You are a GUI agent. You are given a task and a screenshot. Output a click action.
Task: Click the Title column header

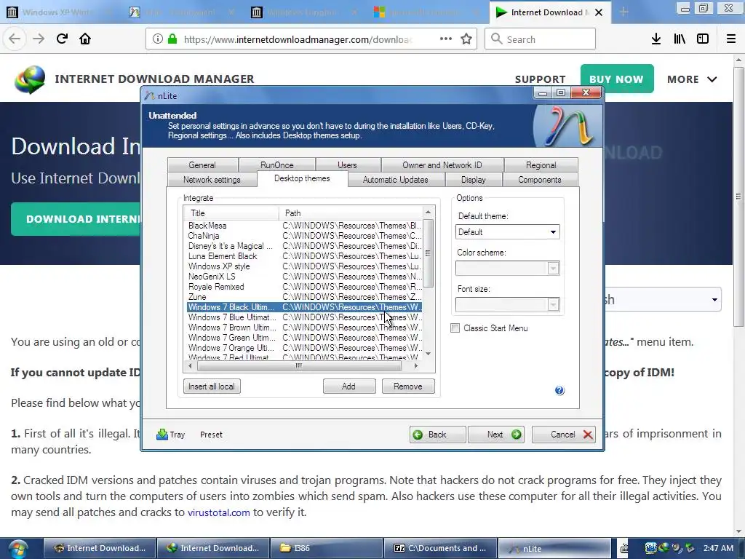point(231,213)
